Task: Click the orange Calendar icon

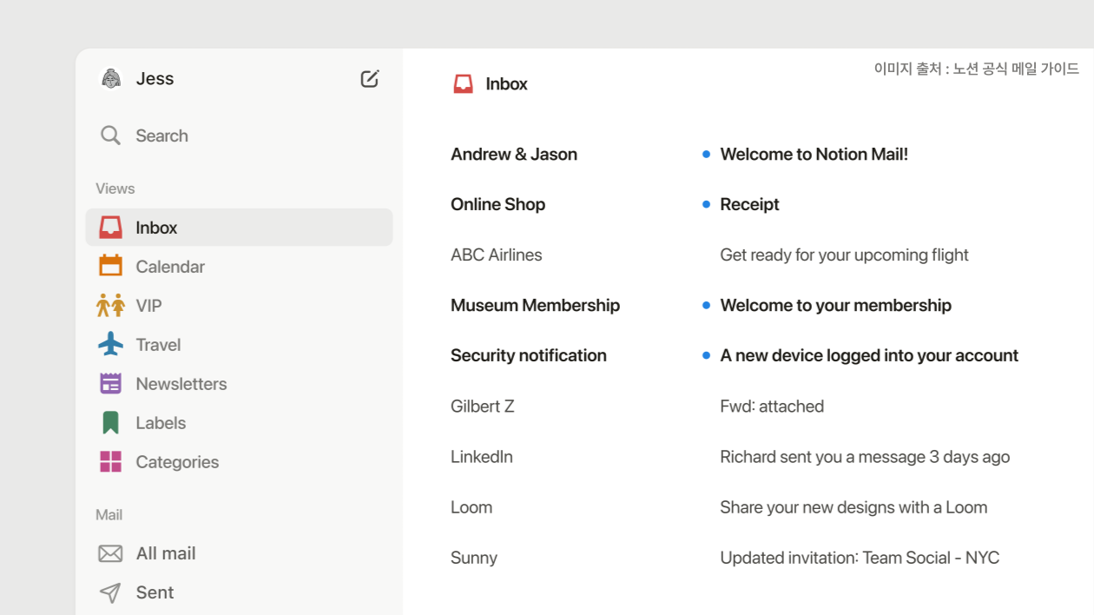Action: pyautogui.click(x=110, y=266)
